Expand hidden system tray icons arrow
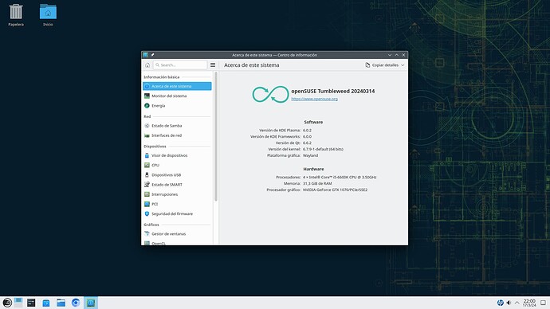This screenshot has width=550, height=309. click(517, 303)
